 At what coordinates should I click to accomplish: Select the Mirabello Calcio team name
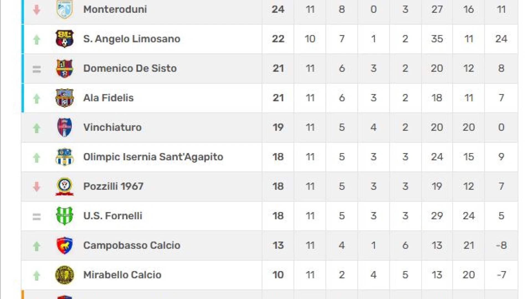(122, 275)
